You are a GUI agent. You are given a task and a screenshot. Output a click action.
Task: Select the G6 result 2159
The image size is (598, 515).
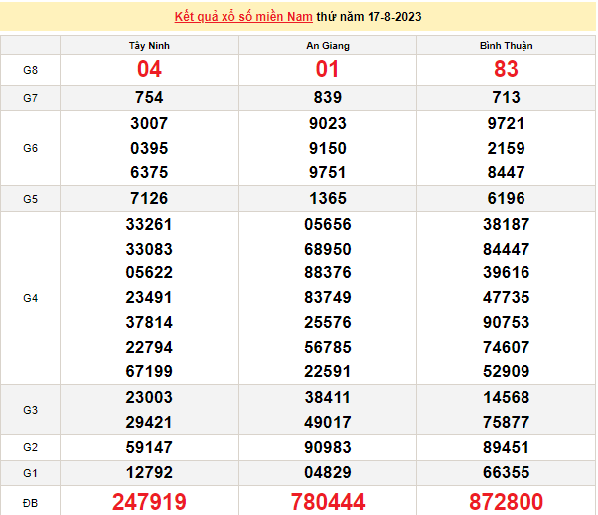pyautogui.click(x=506, y=148)
